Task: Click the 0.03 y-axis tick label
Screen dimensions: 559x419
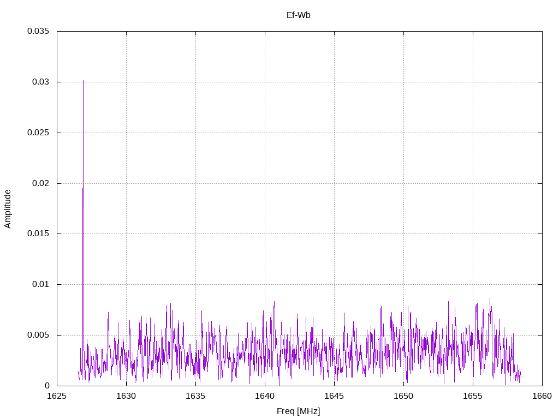Action: pyautogui.click(x=40, y=82)
